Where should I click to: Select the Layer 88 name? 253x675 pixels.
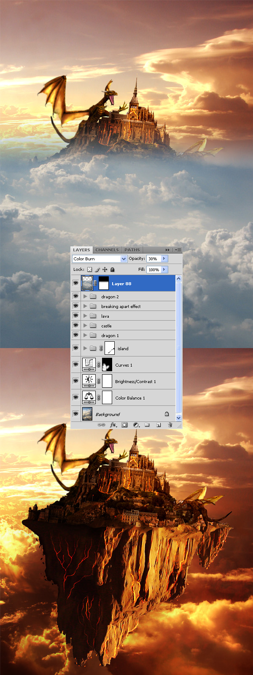[121, 284]
